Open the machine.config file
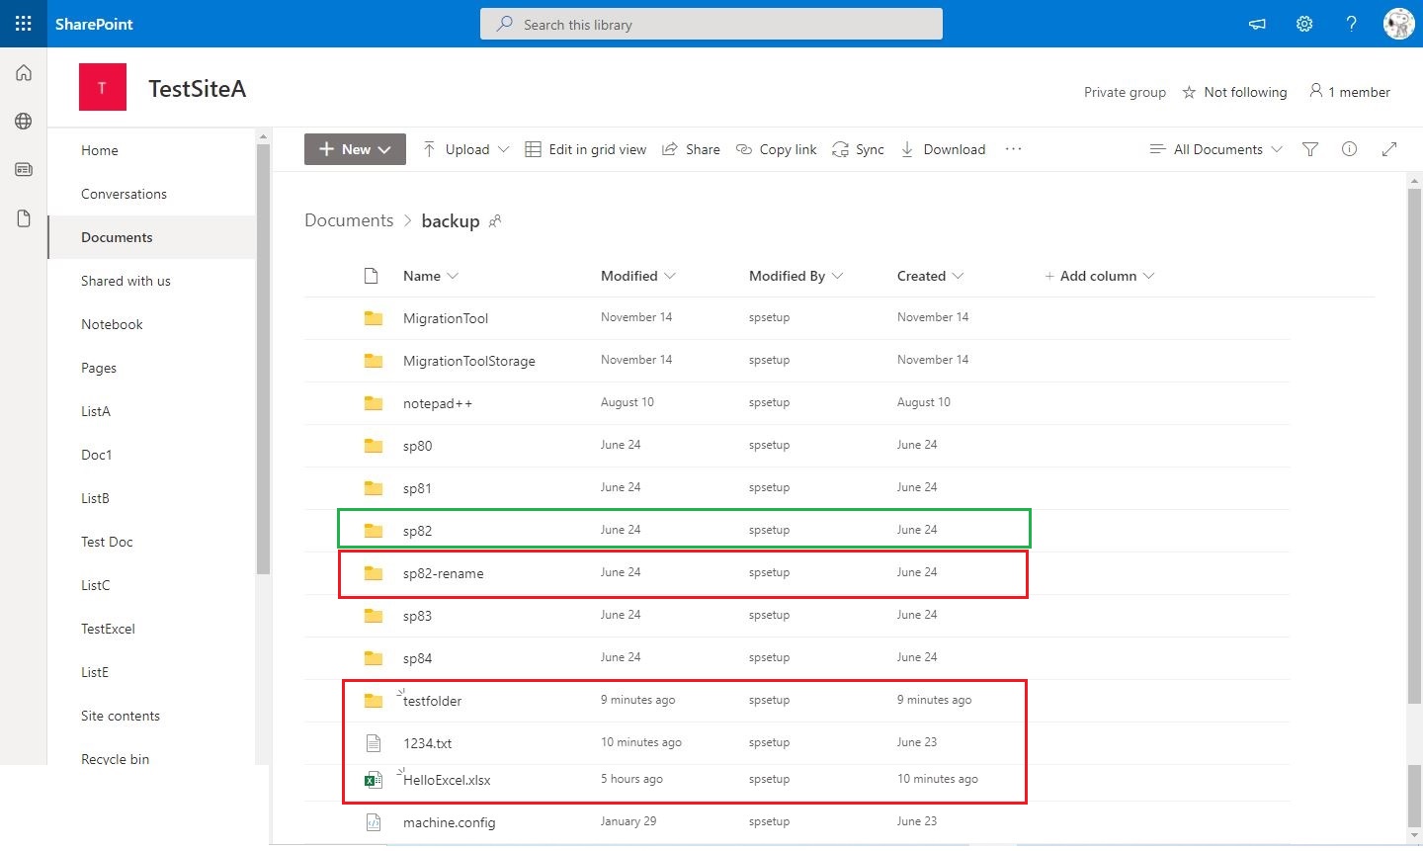Viewport: 1423px width, 851px height. tap(450, 822)
